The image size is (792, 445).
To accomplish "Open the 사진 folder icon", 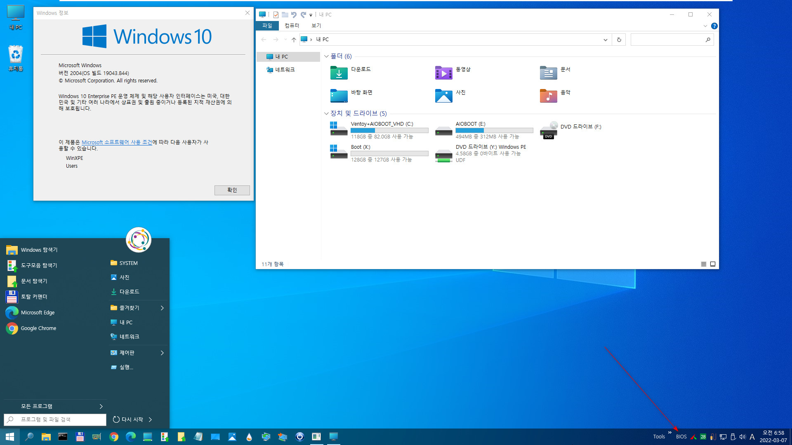I will [x=443, y=95].
